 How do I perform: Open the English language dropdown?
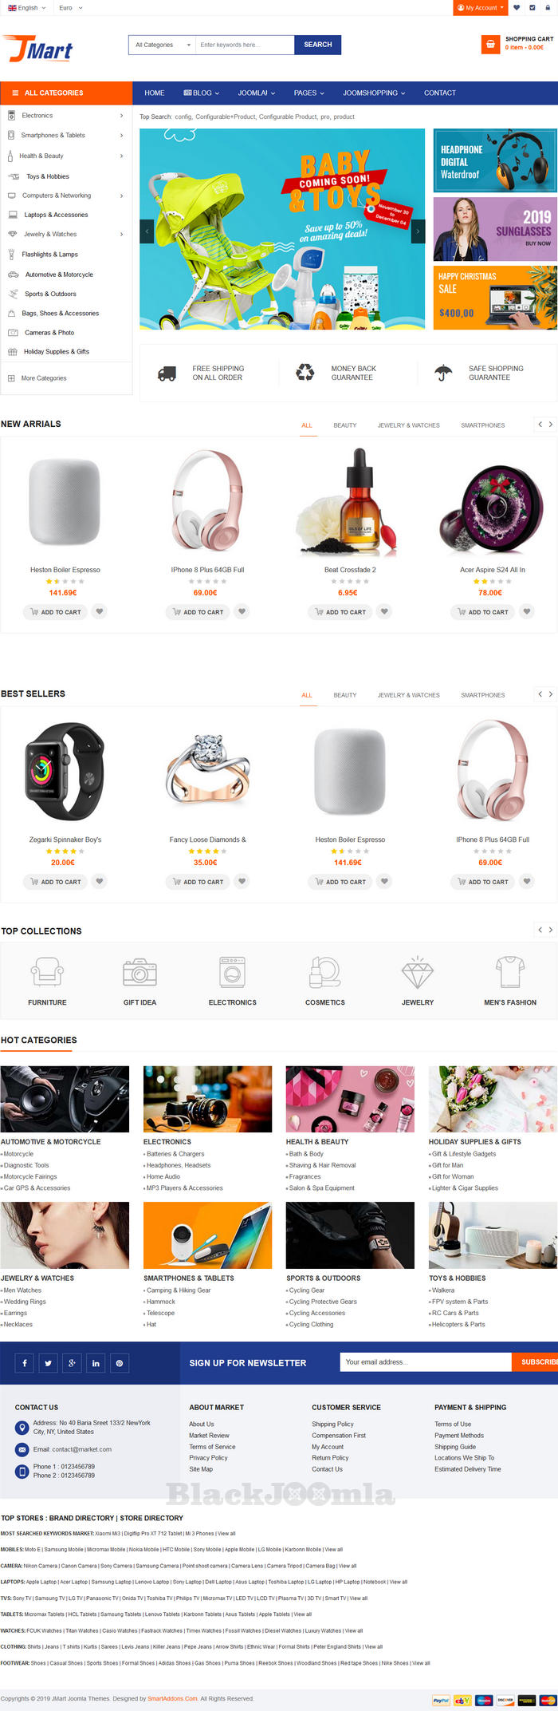[x=27, y=8]
